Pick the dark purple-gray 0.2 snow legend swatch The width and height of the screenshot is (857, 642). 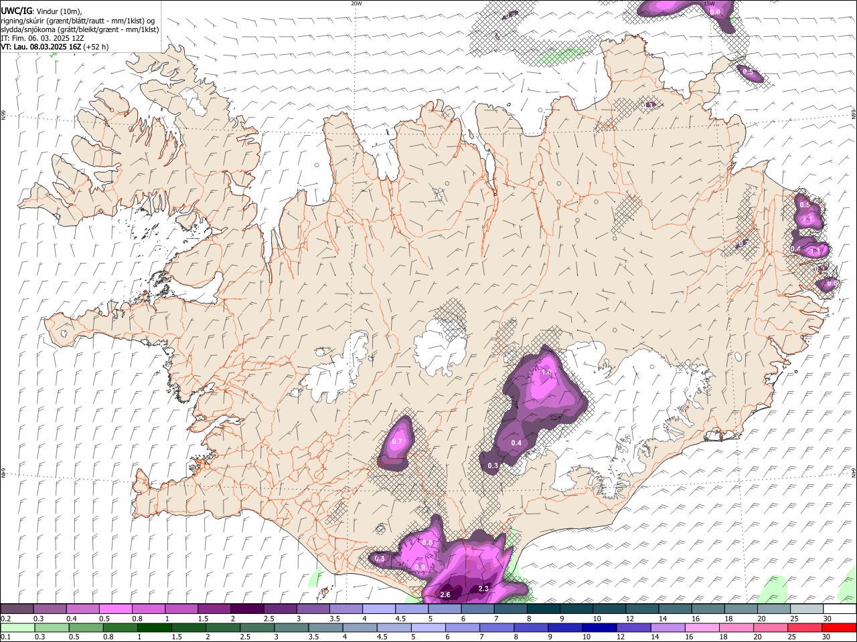[17, 609]
